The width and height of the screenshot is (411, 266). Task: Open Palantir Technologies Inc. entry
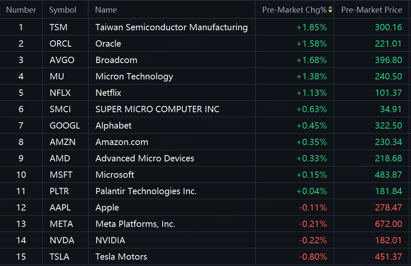[146, 191]
